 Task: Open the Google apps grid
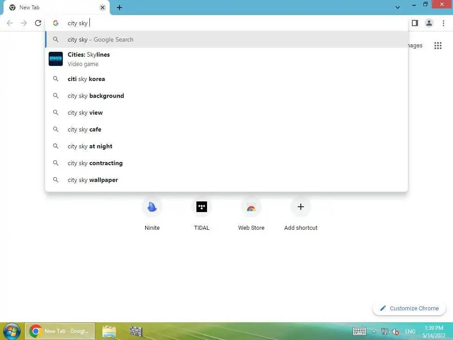[x=438, y=46]
